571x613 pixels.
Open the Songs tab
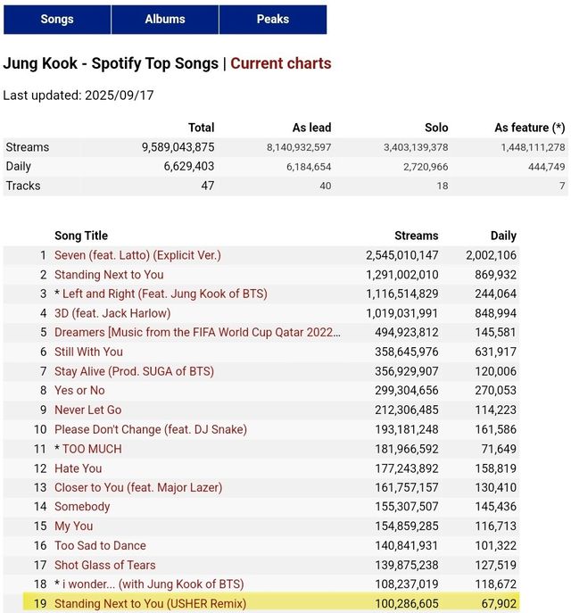coord(57,19)
